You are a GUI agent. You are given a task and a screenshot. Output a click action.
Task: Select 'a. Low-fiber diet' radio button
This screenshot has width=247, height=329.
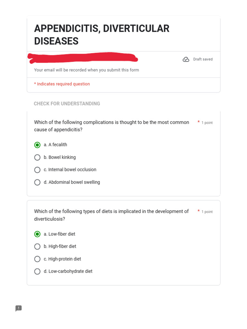coord(37,234)
